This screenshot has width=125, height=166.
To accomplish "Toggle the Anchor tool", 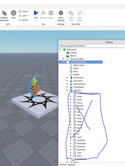I will click(x=23, y=20).
